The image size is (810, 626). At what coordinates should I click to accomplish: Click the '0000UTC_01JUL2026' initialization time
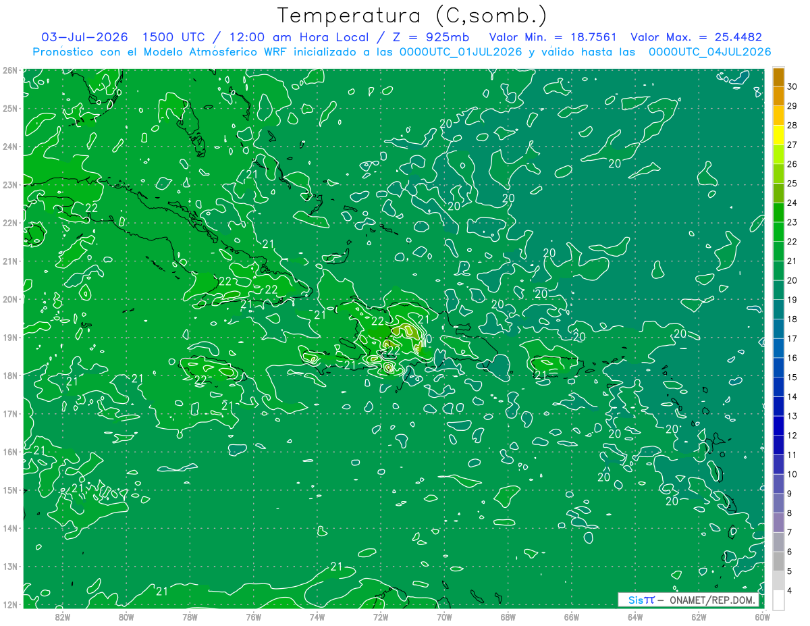(x=460, y=52)
